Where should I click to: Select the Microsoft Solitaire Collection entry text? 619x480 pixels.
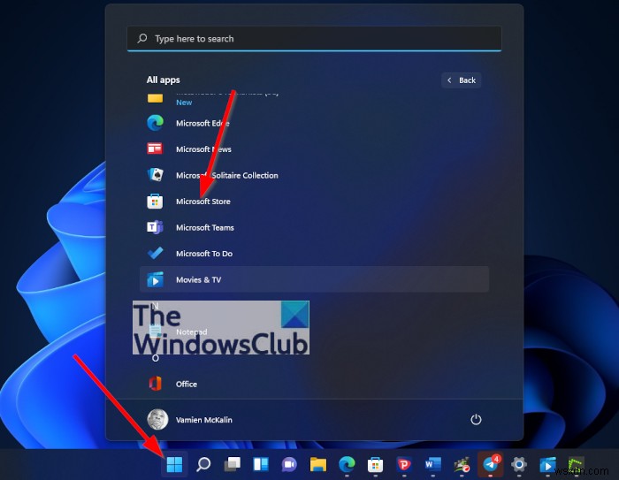pos(227,175)
